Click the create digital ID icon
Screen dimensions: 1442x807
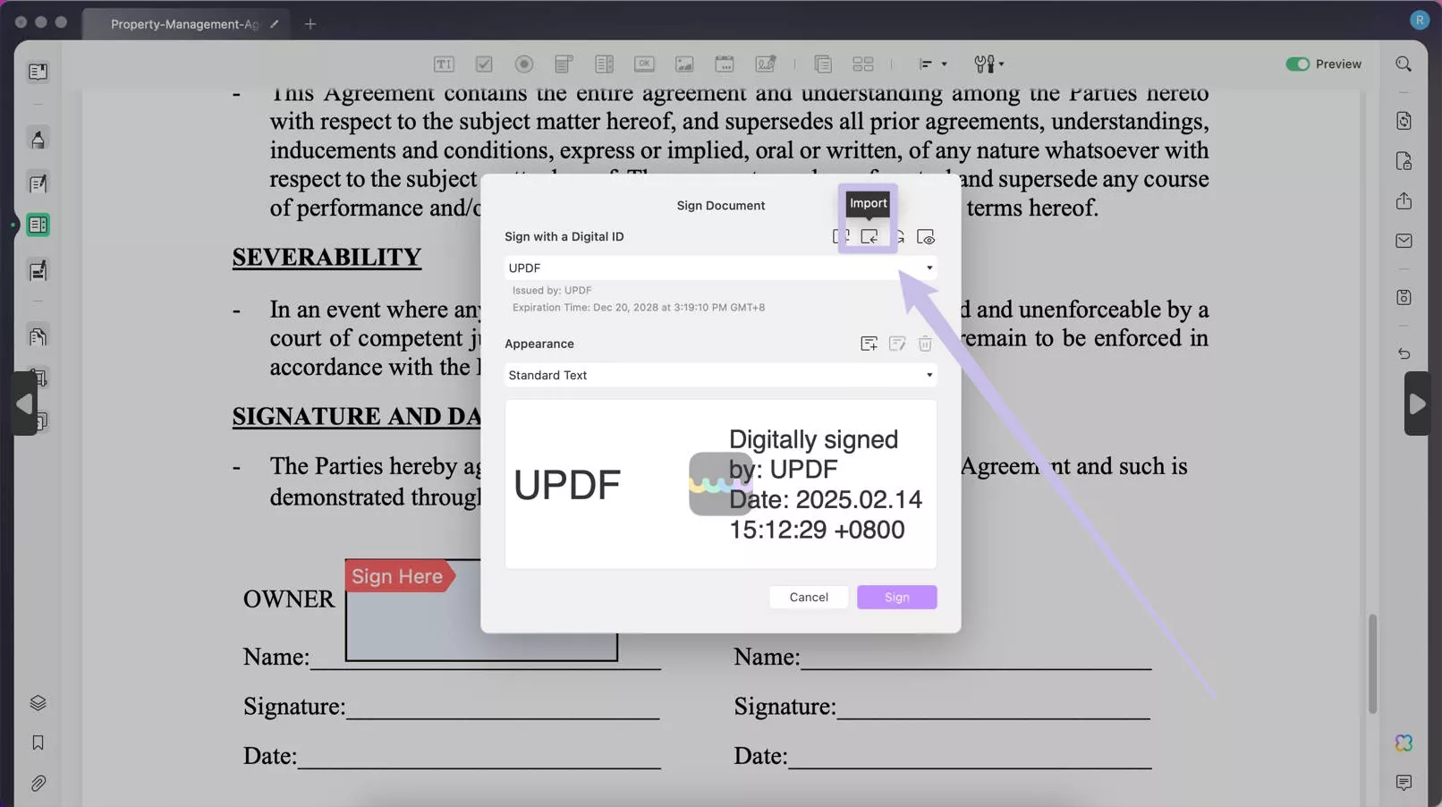pyautogui.click(x=841, y=236)
